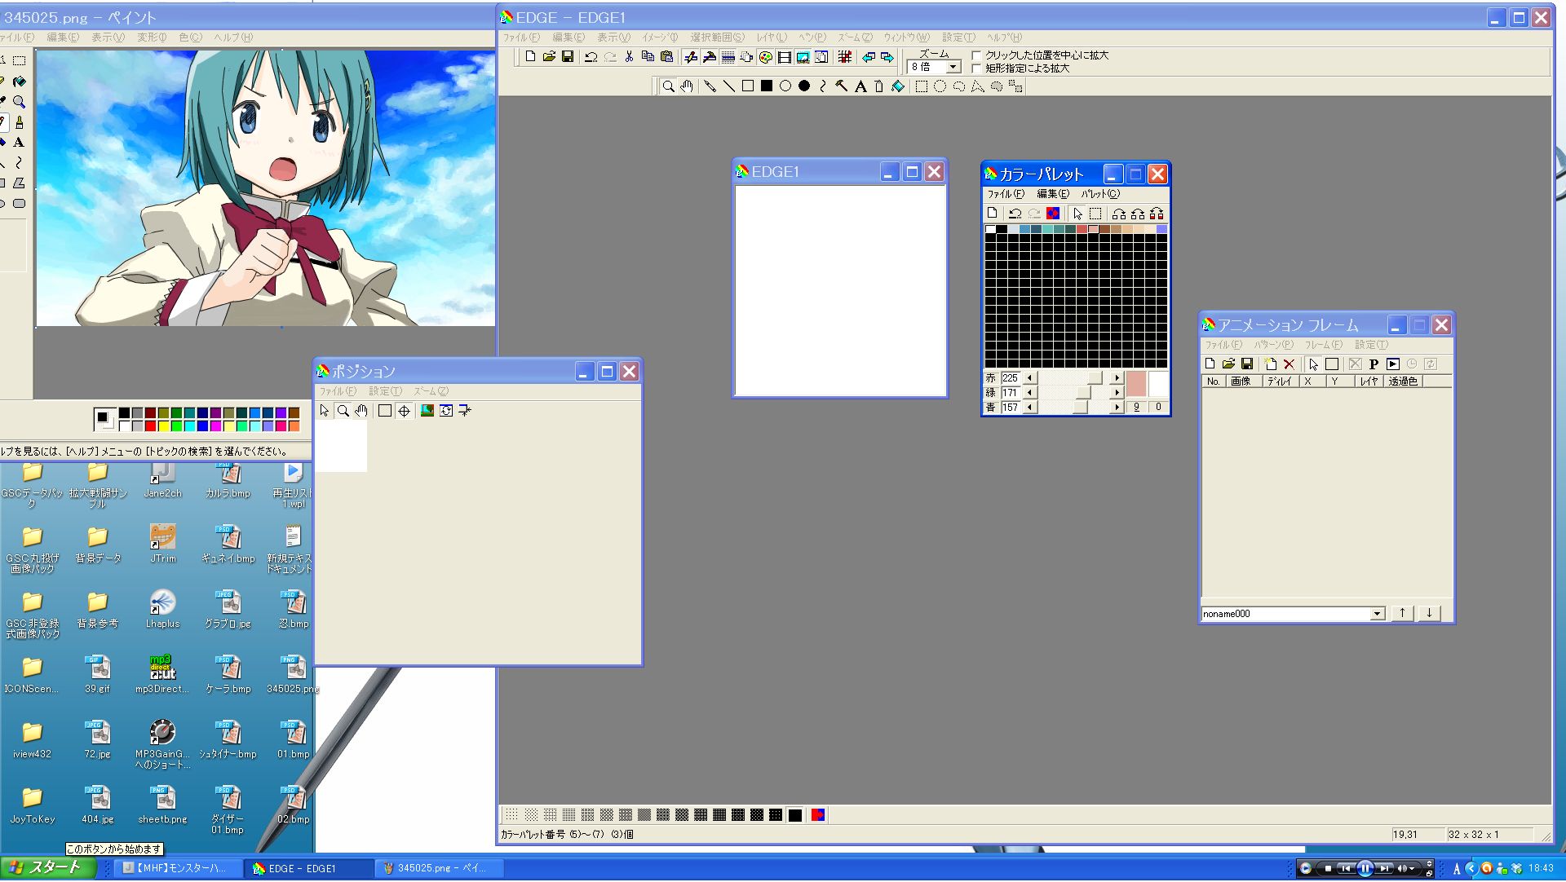
Task: Click the red 赤 slider thumb
Action: (x=1095, y=377)
